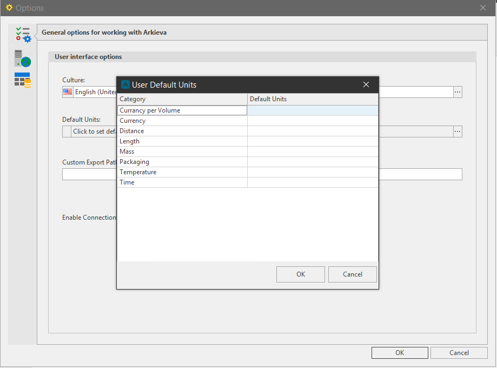Close the User Default Units dialog
497x368 pixels.
(366, 84)
